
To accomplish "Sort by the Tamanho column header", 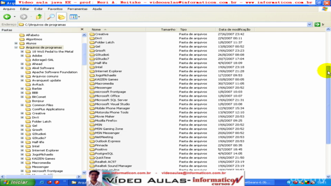I will [162, 29].
